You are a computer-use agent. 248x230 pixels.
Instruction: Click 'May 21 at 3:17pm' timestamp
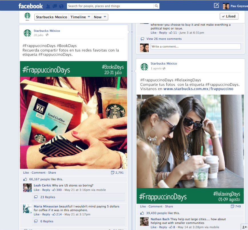coord(77,214)
